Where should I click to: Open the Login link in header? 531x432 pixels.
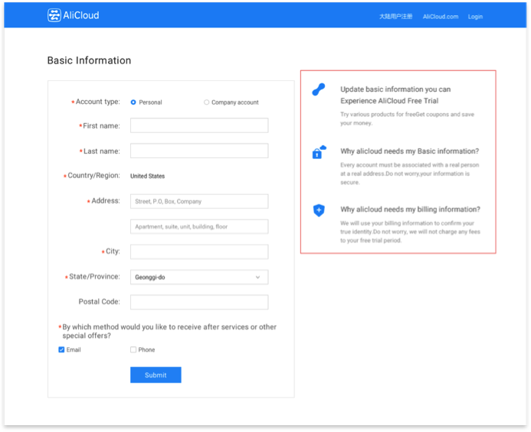(x=475, y=16)
